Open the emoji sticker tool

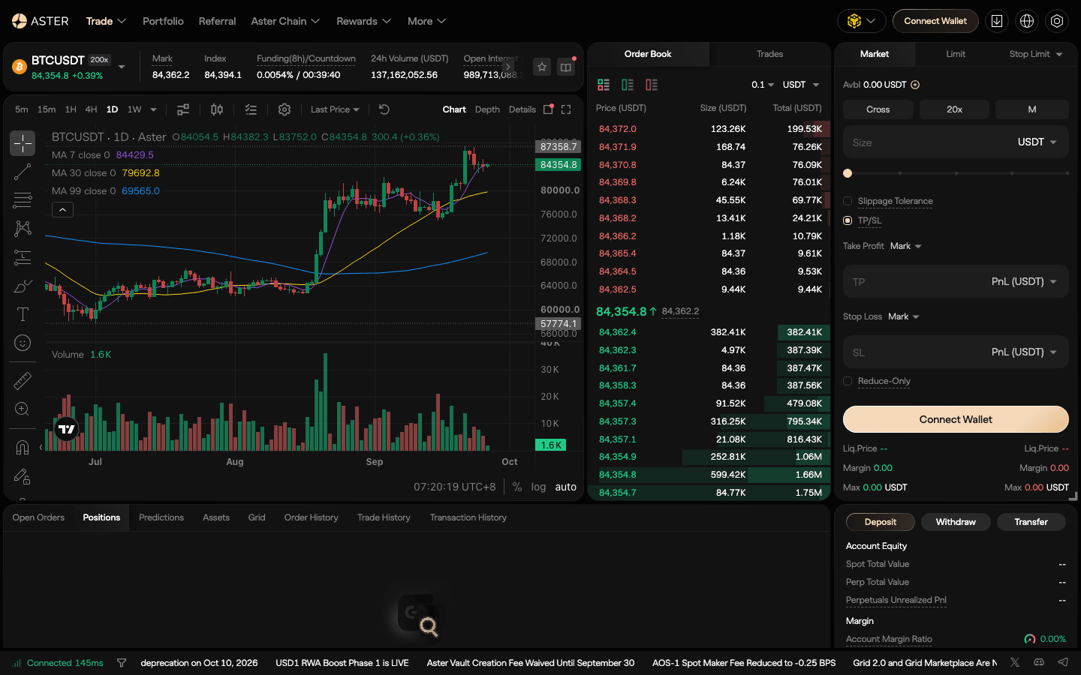23,343
